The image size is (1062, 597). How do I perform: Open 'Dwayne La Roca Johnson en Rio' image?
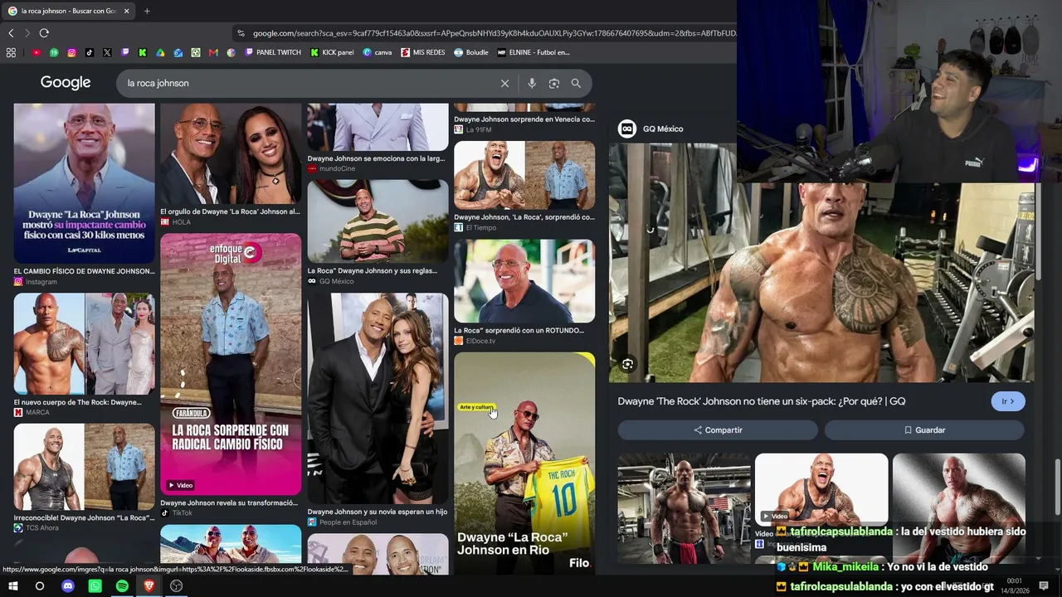coord(524,463)
